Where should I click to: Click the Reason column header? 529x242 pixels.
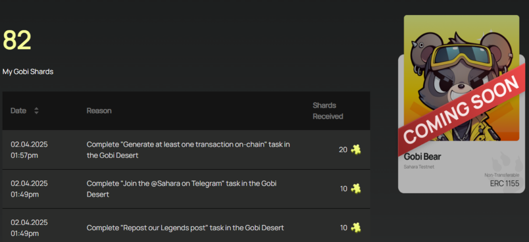[x=99, y=110]
